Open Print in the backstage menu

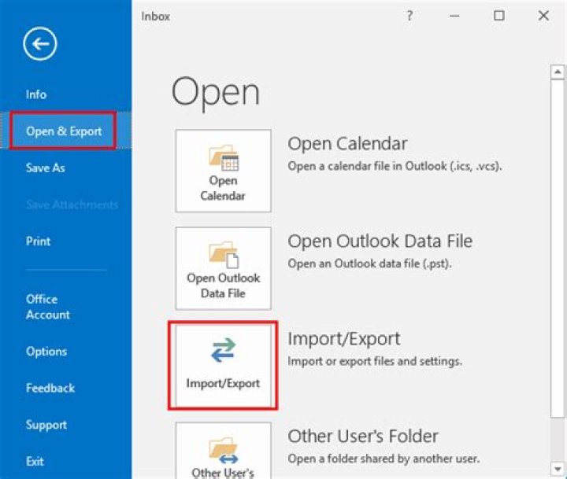[x=37, y=241]
